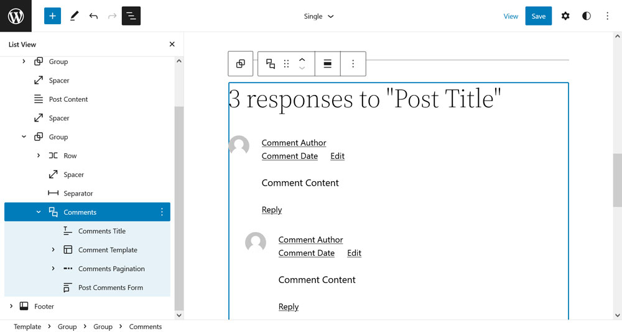The height and width of the screenshot is (332, 622).
Task: Select the Post Comments Form block icon
Action: tap(68, 287)
